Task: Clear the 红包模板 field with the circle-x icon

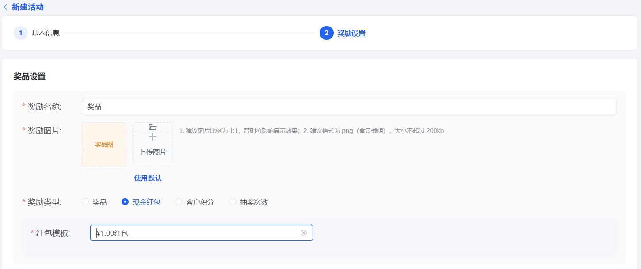Action: [304, 233]
